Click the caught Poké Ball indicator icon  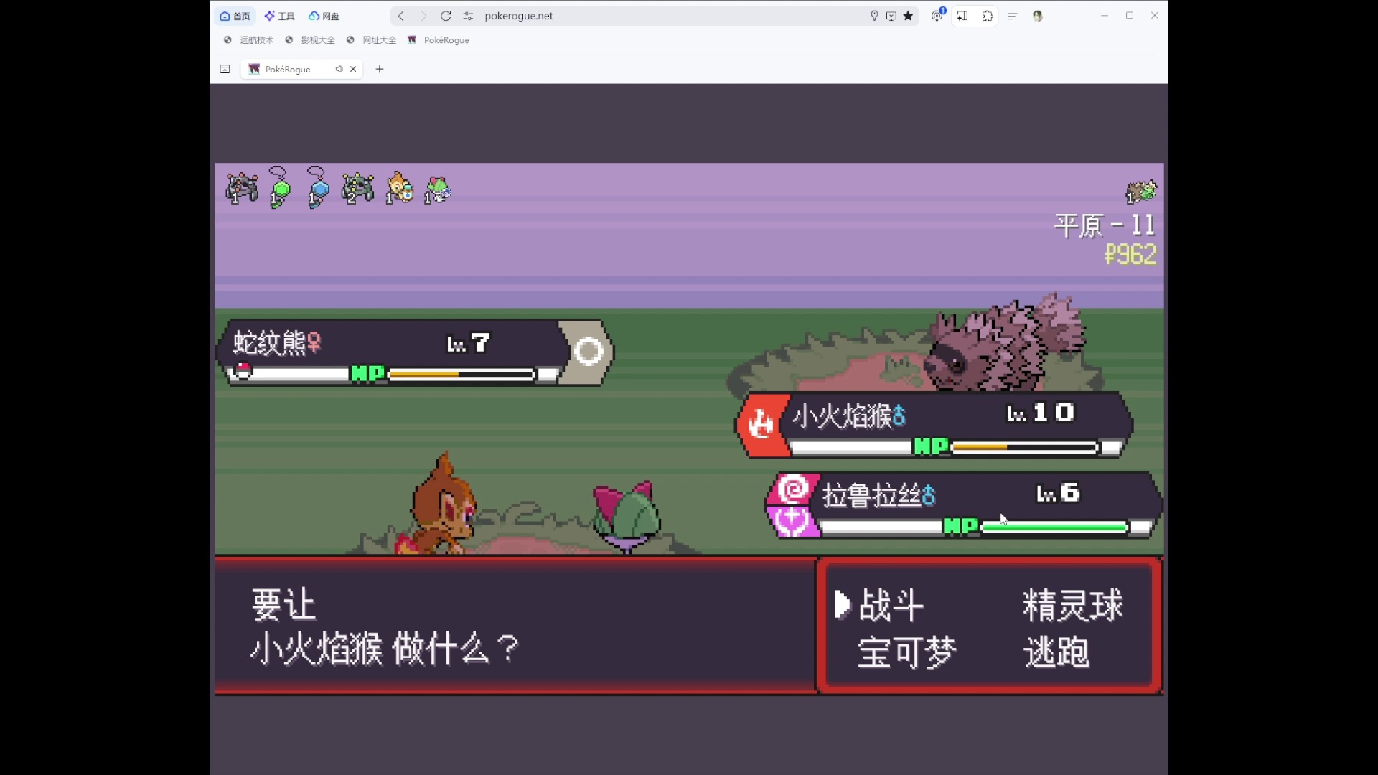click(x=243, y=371)
